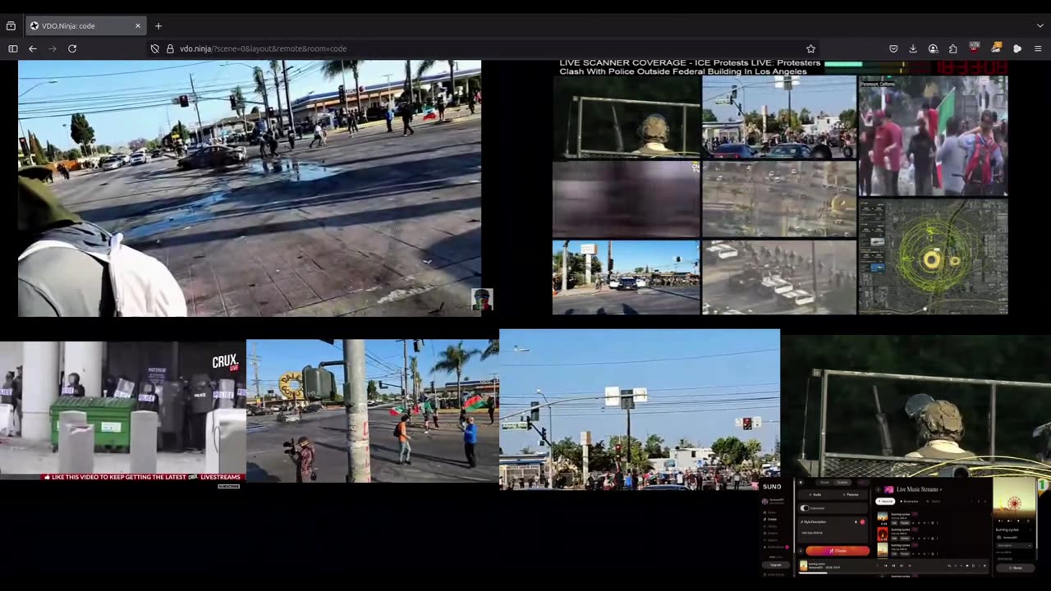Image resolution: width=1051 pixels, height=591 pixels.
Task: Go forward one page
Action: click(x=53, y=48)
